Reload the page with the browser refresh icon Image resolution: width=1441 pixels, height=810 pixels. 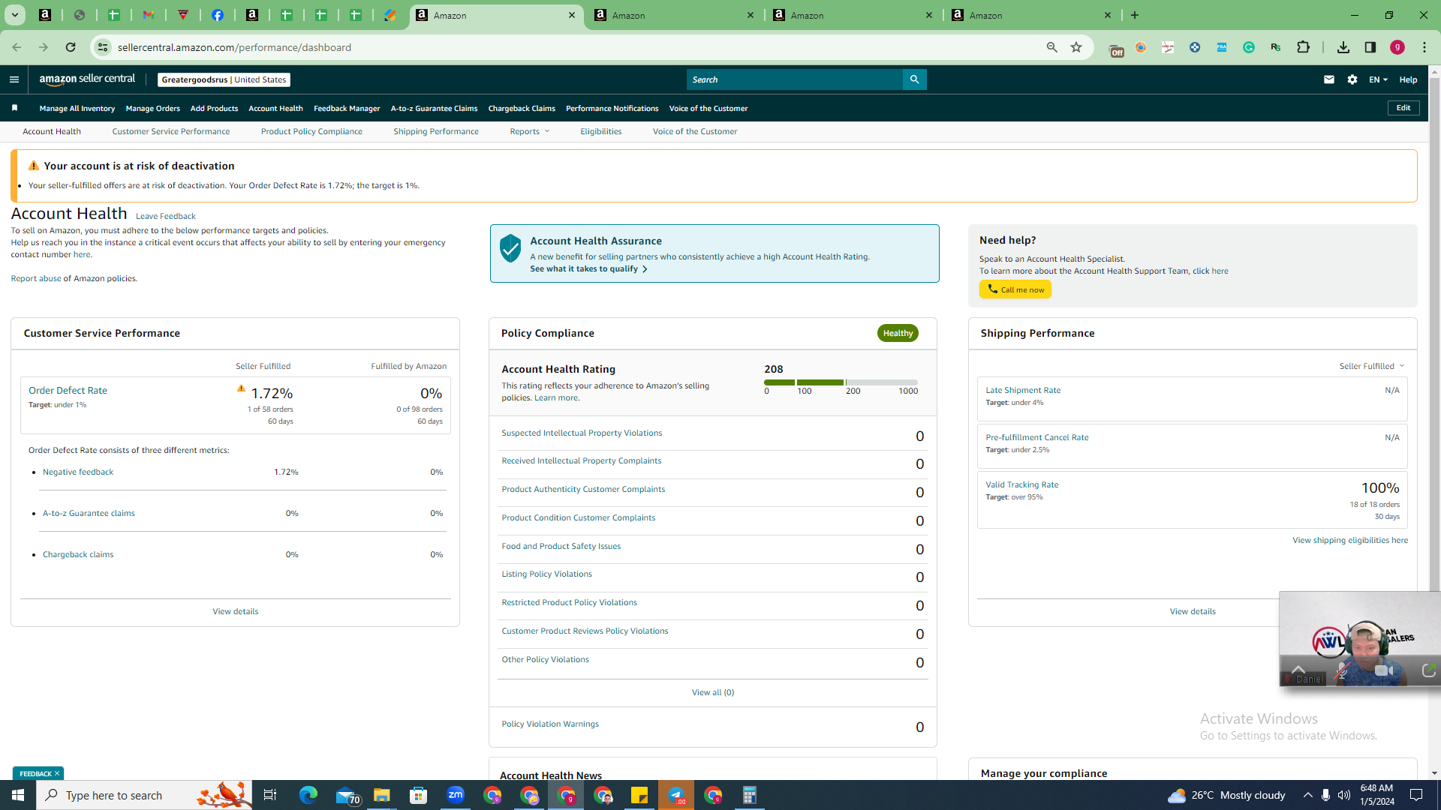[71, 47]
